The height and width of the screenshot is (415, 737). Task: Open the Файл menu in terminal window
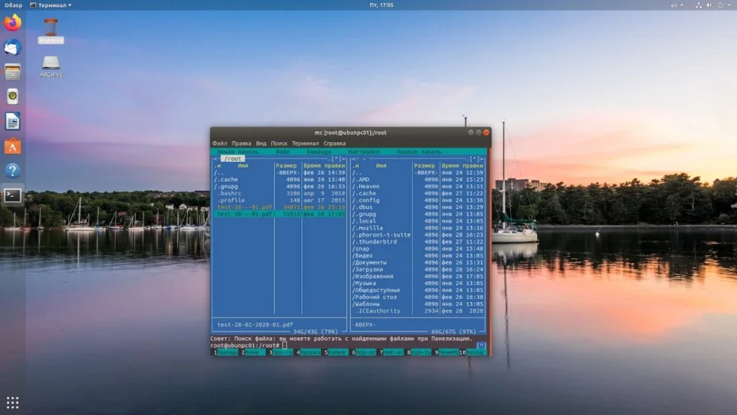tap(220, 143)
